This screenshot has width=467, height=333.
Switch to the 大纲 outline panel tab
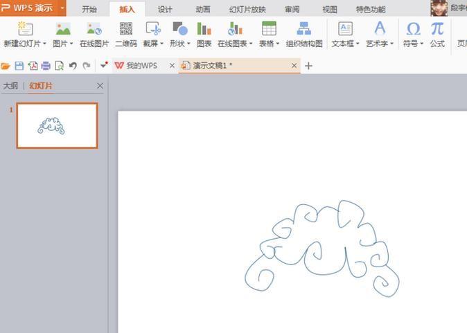pyautogui.click(x=10, y=86)
